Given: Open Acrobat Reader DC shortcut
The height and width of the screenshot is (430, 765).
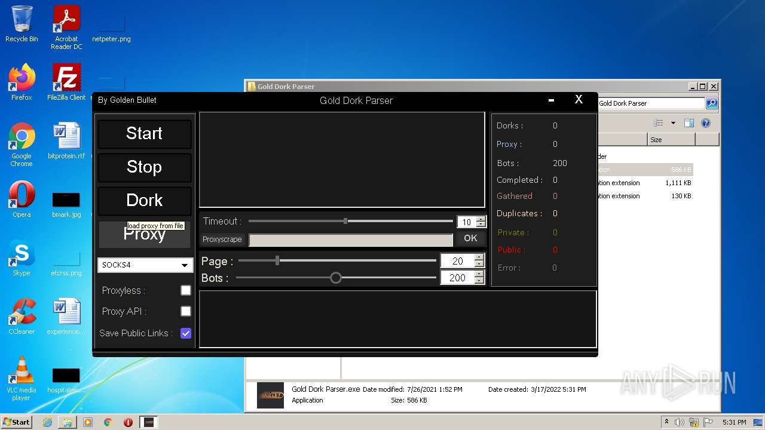Looking at the screenshot, I should (66, 27).
